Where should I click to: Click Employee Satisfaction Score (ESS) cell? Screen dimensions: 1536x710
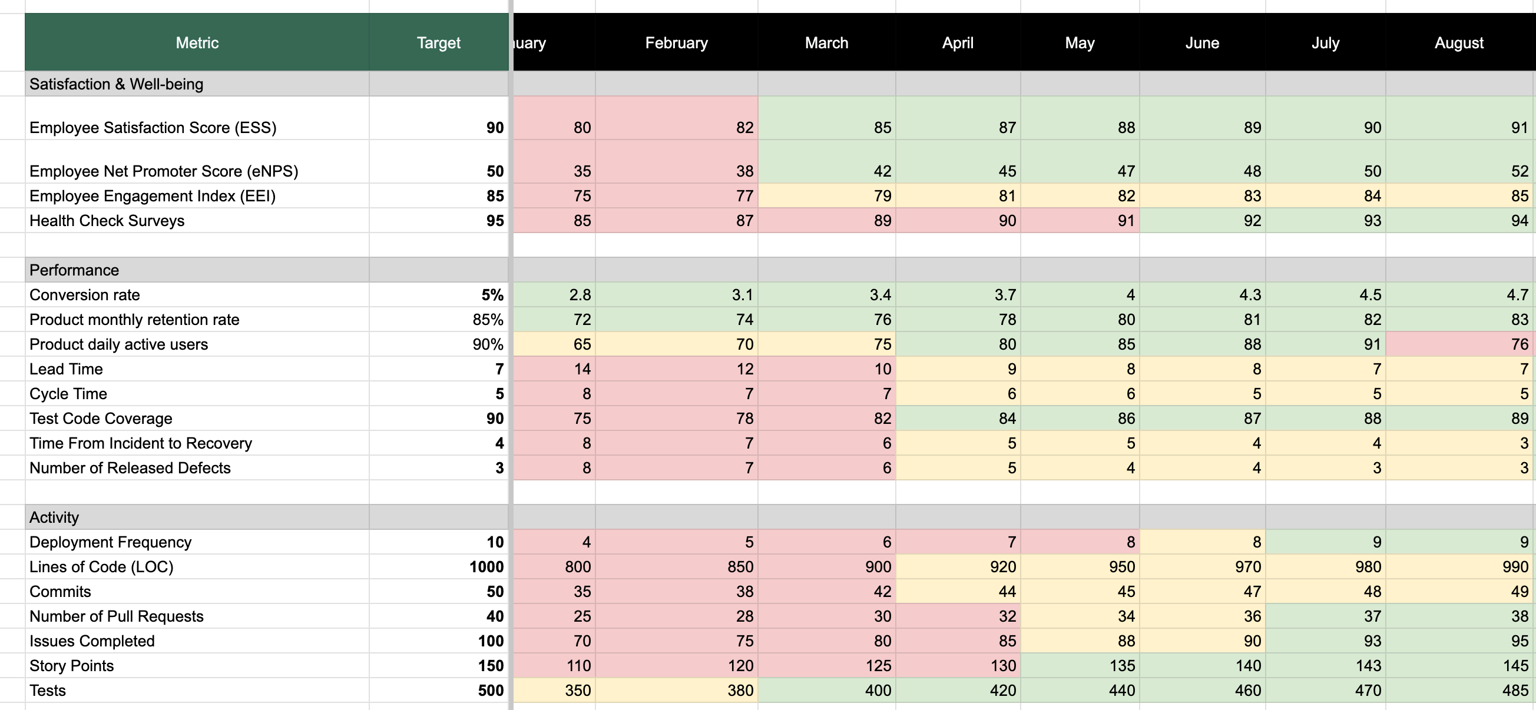click(x=197, y=118)
